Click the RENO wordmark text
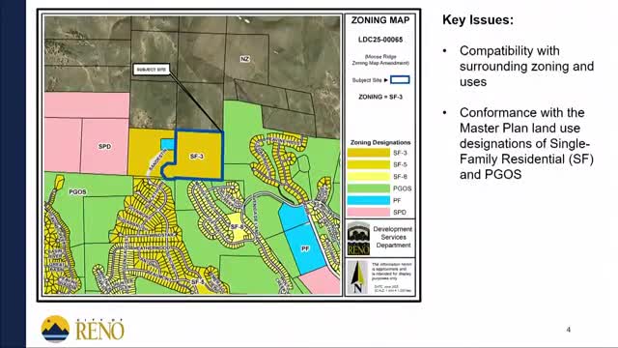This screenshot has width=618, height=348. (99, 331)
